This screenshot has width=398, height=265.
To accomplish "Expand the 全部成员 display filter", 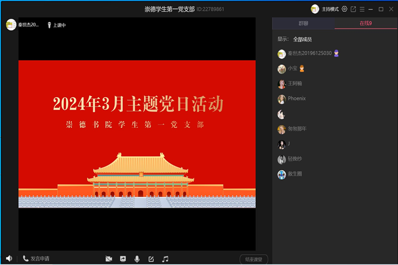I will pyautogui.click(x=302, y=39).
